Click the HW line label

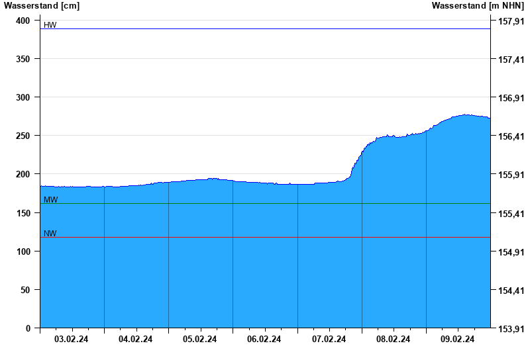click(50, 24)
